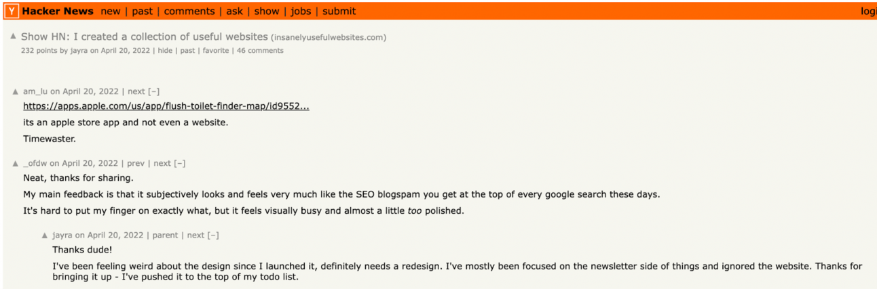Open the Apple App Store toilet finder link

click(166, 106)
